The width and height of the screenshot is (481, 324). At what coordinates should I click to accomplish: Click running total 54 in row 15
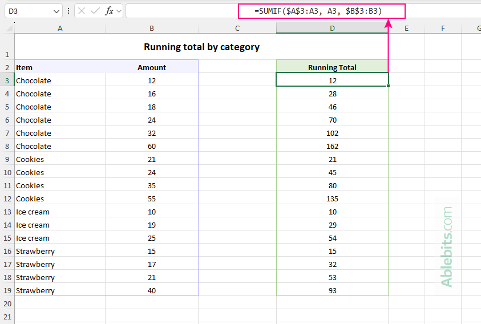click(x=332, y=238)
